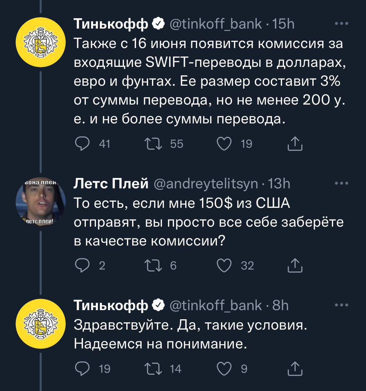The image size is (366, 391).
Task: Toggle like on the first tweet showing 19
Action: click(x=224, y=142)
